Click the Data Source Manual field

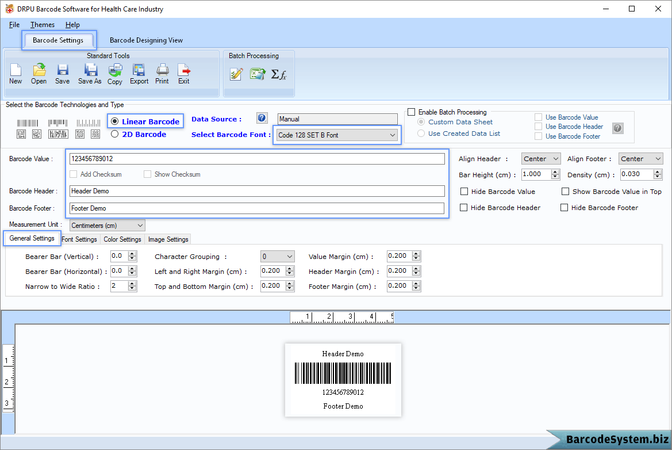coord(337,119)
